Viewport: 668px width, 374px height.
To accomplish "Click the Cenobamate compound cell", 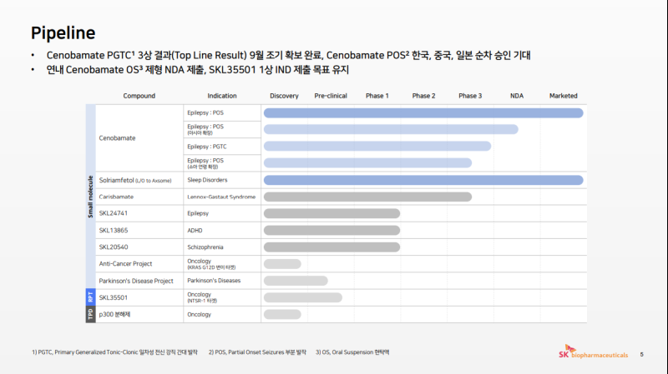I will [116, 137].
